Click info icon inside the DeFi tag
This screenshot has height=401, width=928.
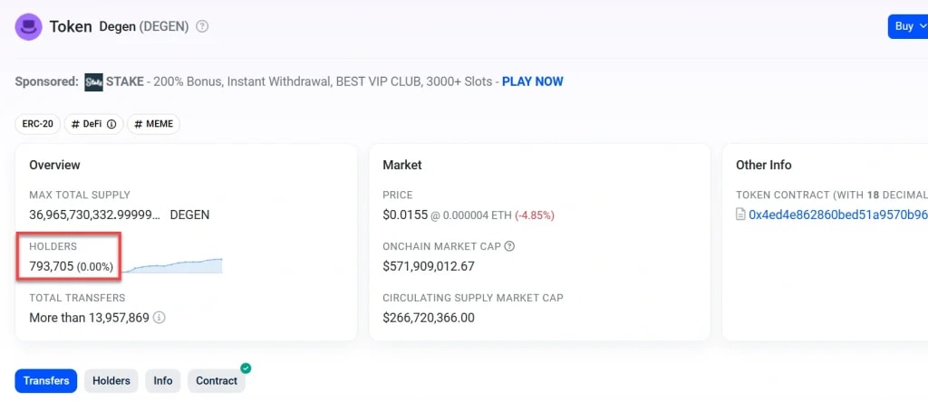111,124
